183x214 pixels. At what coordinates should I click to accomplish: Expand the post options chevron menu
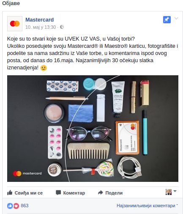(x=176, y=18)
